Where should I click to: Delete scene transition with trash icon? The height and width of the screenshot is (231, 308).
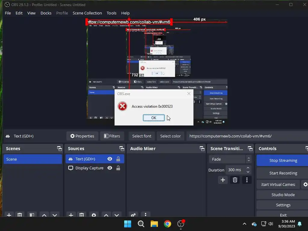pyautogui.click(x=235, y=180)
